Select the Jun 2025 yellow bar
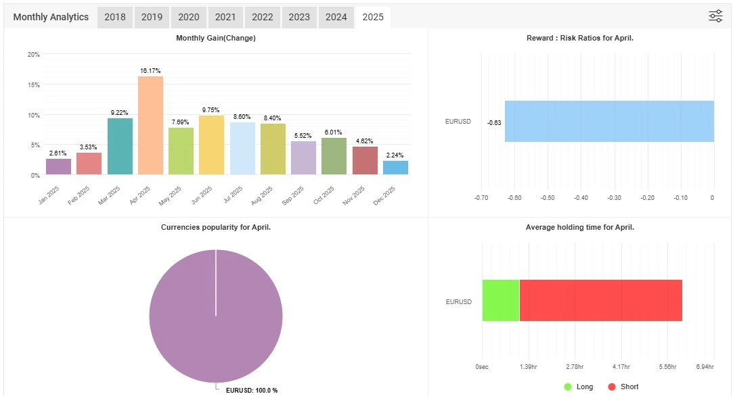 click(211, 145)
